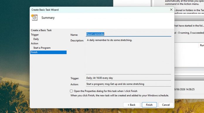
Task: Click the Name field with Dave's reminder
Action: [128, 34]
